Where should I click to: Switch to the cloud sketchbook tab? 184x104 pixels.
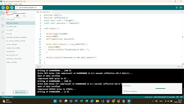[24, 16]
